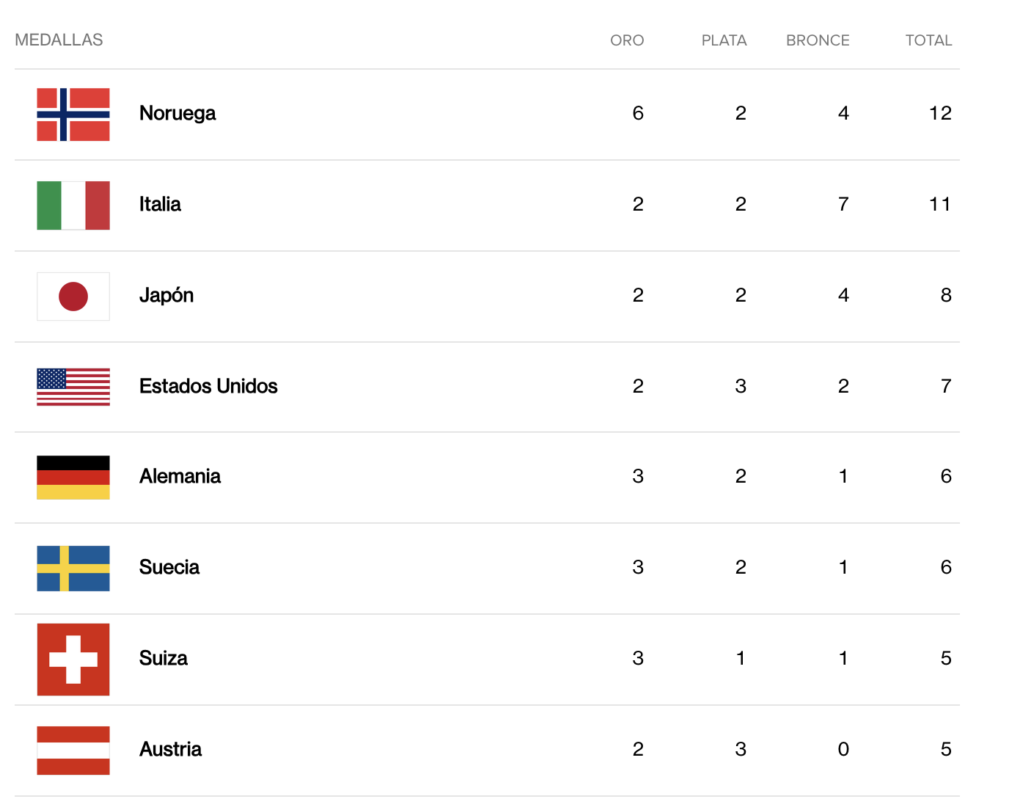Click the MEDALLAS heading
This screenshot has height=799, width=1023.
pyautogui.click(x=59, y=40)
